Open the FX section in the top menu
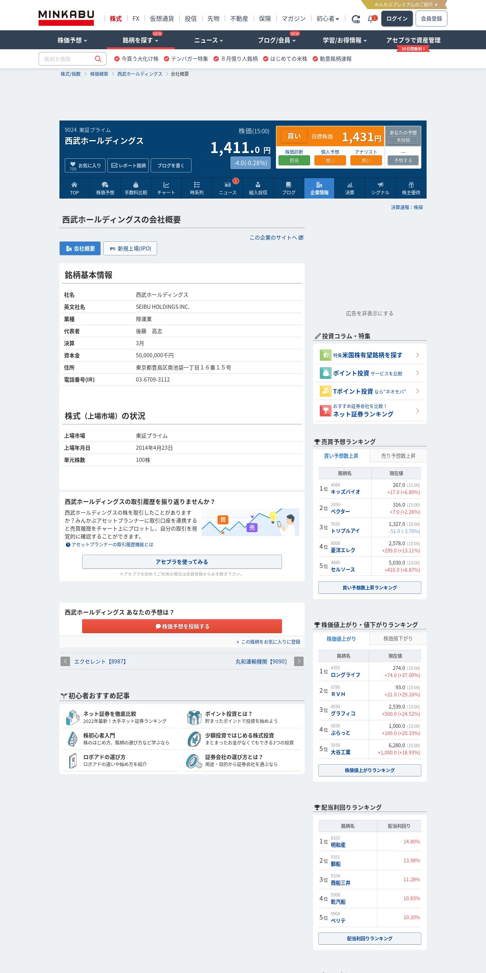This screenshot has height=973, width=486. [x=136, y=19]
